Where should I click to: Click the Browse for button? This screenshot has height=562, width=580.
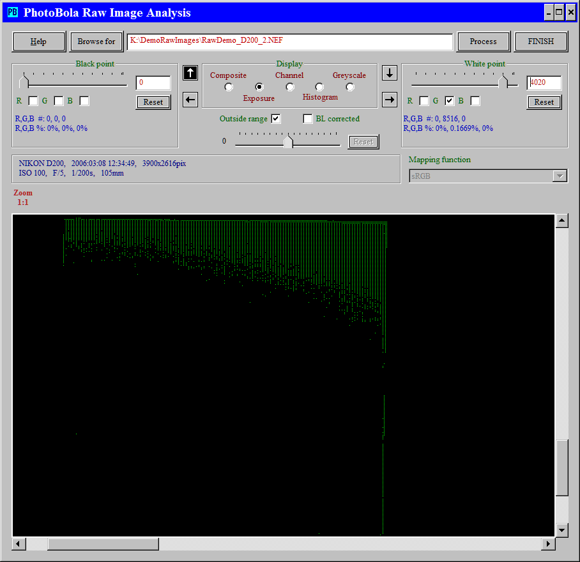click(x=96, y=42)
